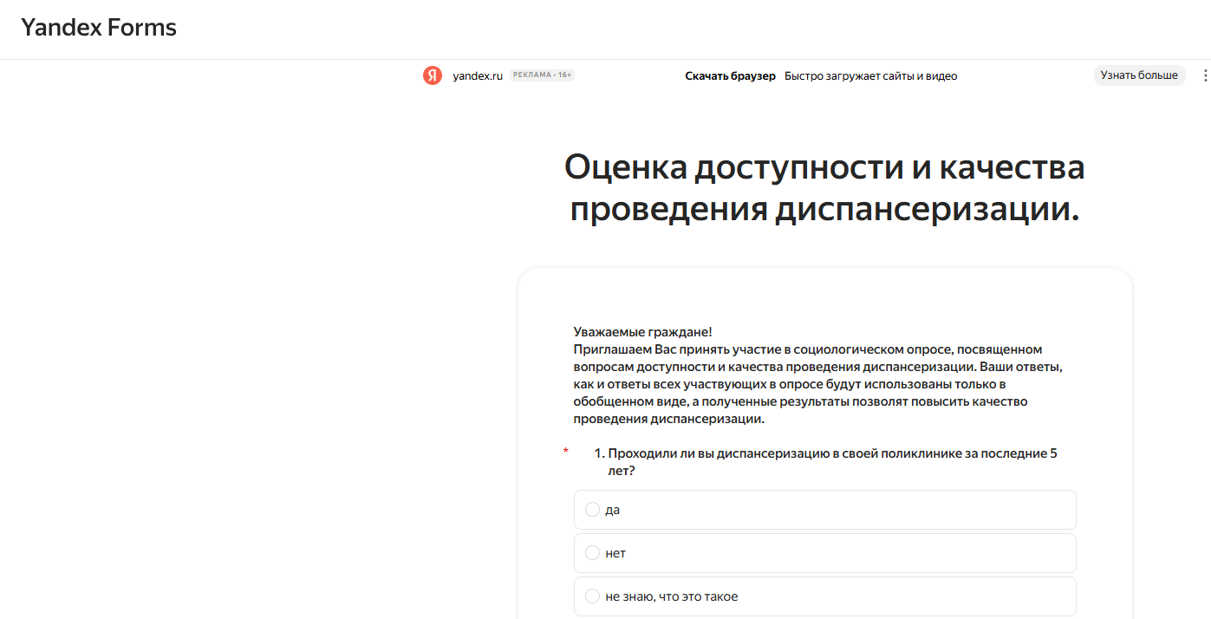Viewport: 1211px width, 619px height.
Task: Click the "Узнать больше" button
Action: coord(1139,75)
